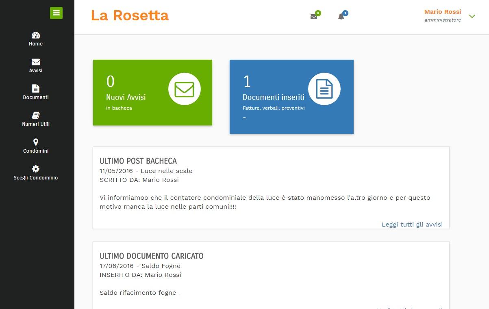Click the 'in bacheca' caption
The width and height of the screenshot is (489, 309).
pos(119,108)
